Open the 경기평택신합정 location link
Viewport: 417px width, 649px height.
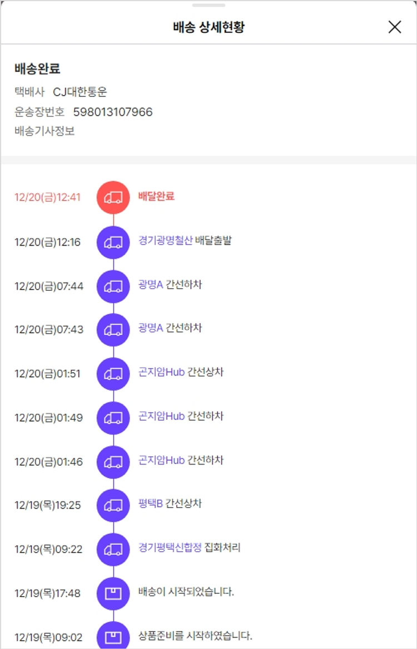point(170,548)
